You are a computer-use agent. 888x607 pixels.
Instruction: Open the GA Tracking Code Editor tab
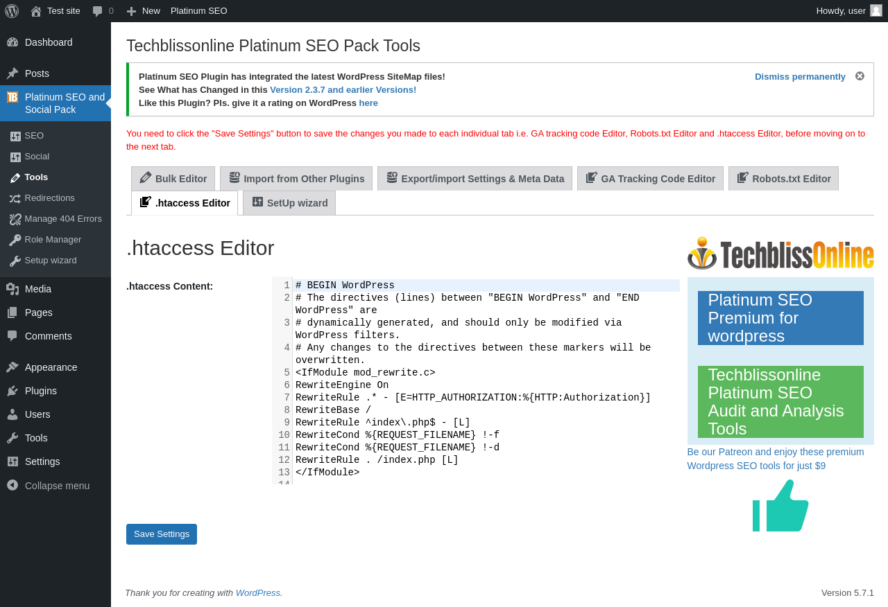650,179
